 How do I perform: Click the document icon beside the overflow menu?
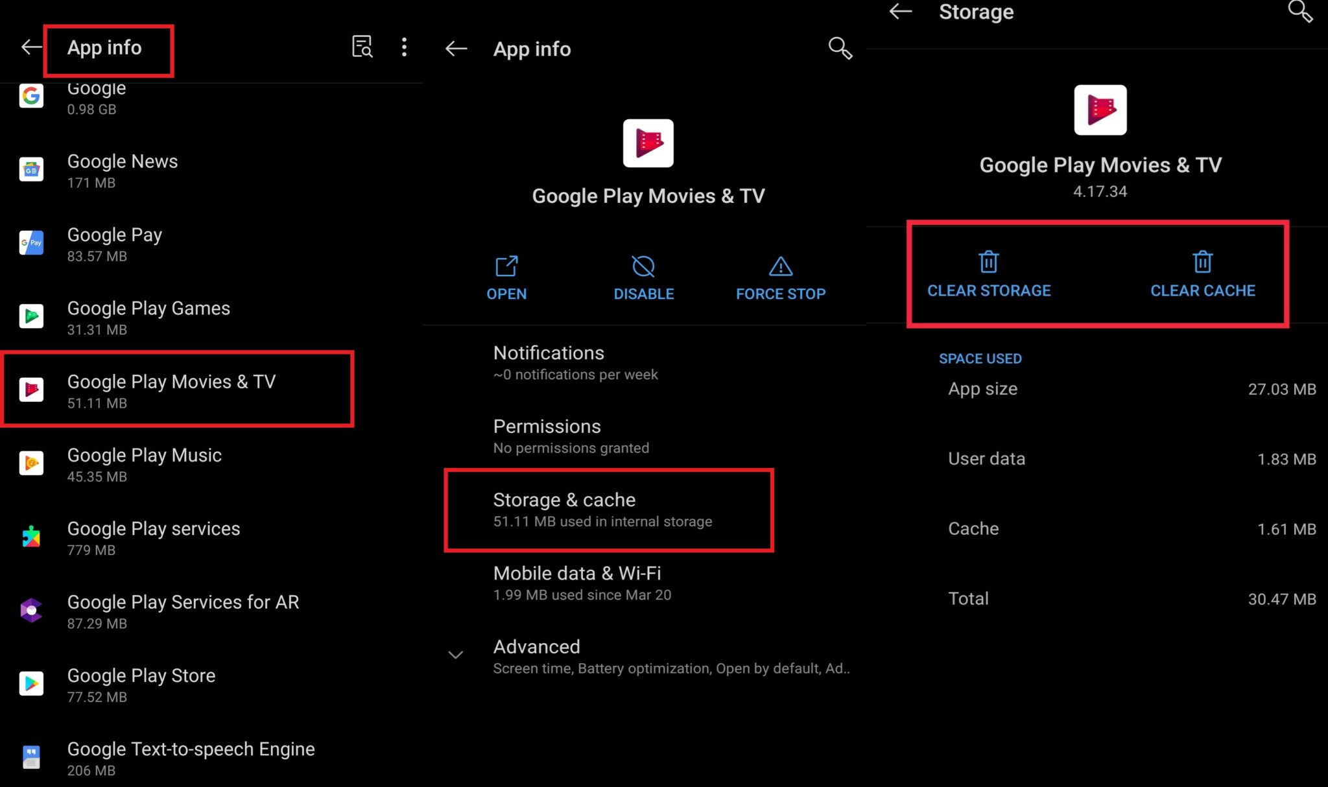click(x=362, y=47)
